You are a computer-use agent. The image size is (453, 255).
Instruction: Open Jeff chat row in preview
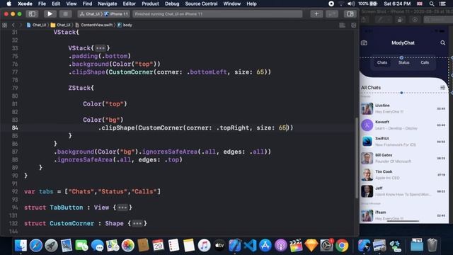pyautogui.click(x=404, y=191)
